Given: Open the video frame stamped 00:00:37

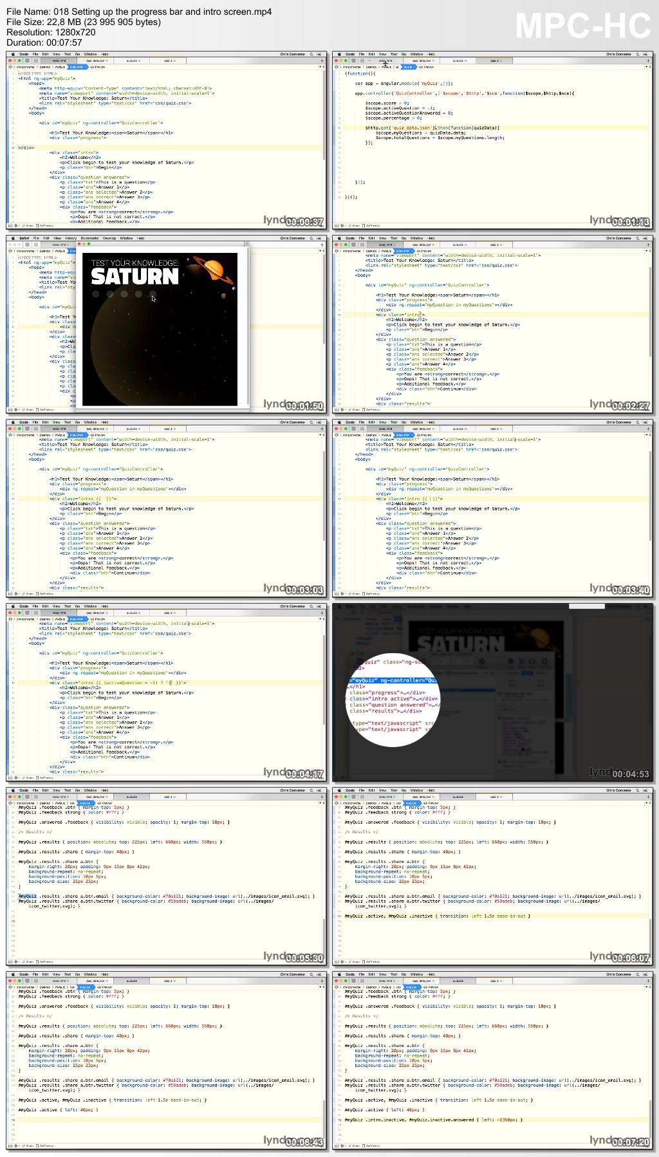Looking at the screenshot, I should (x=167, y=140).
